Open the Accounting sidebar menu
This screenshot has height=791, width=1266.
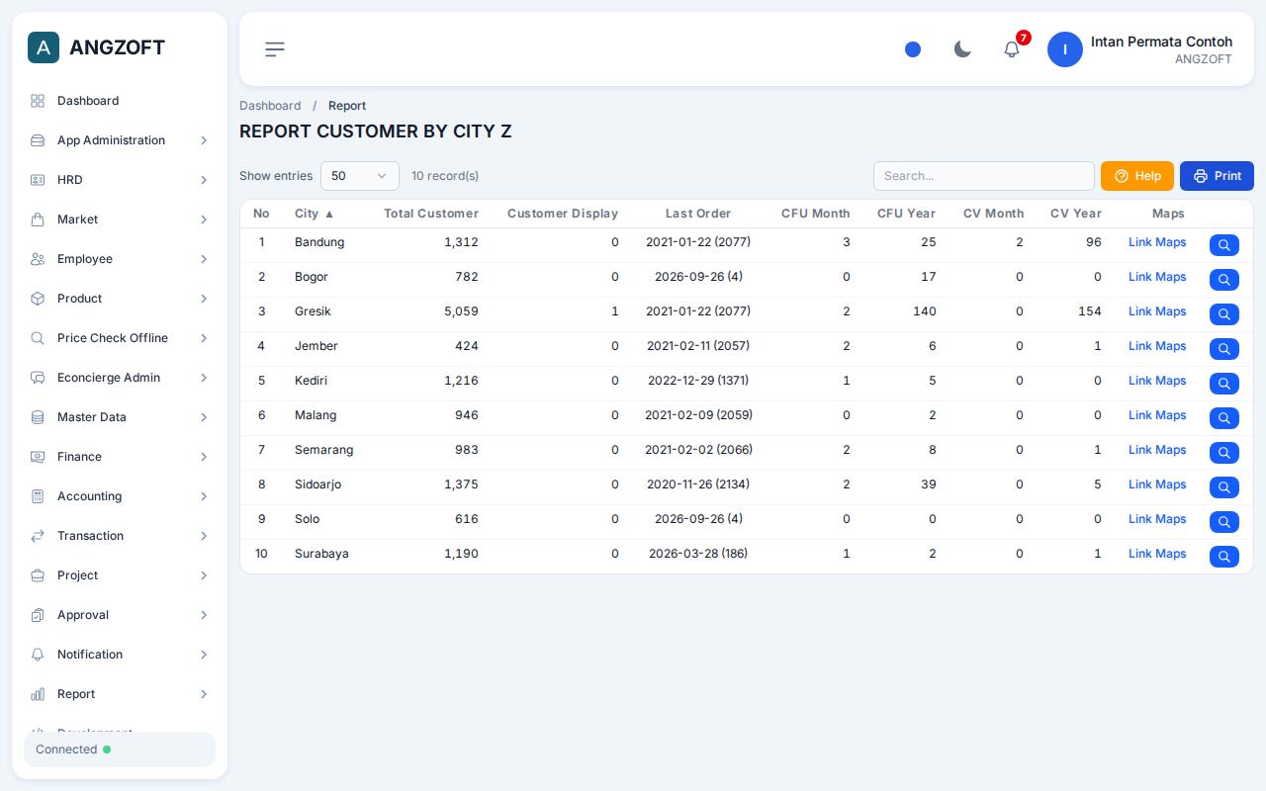click(120, 496)
